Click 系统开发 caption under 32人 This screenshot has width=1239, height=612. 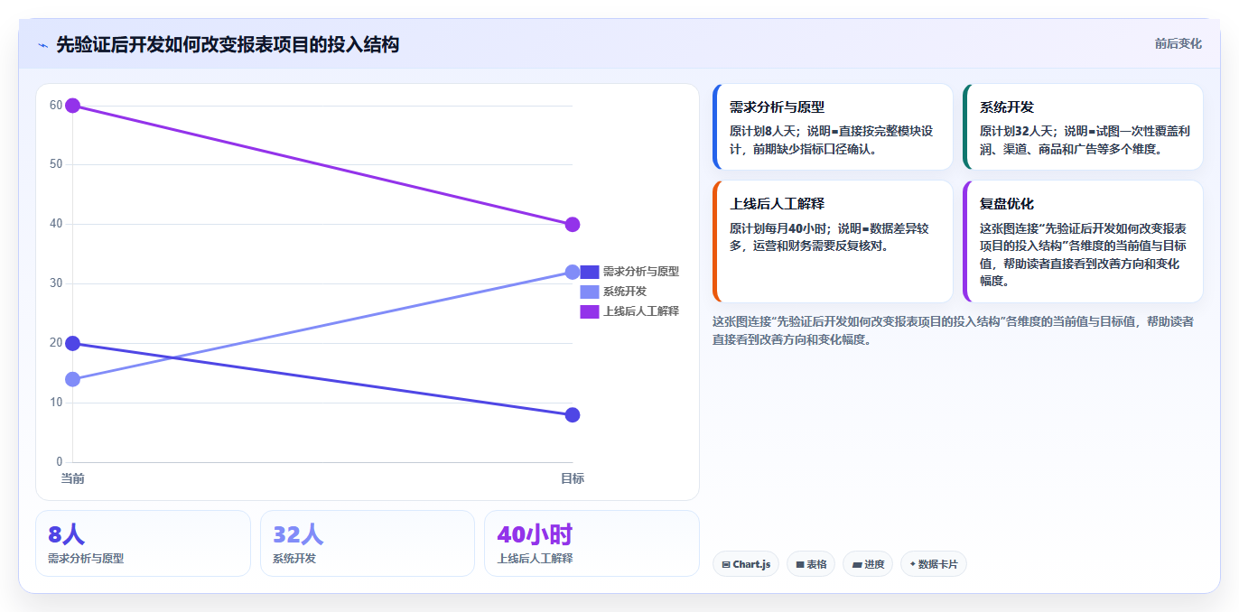(294, 559)
